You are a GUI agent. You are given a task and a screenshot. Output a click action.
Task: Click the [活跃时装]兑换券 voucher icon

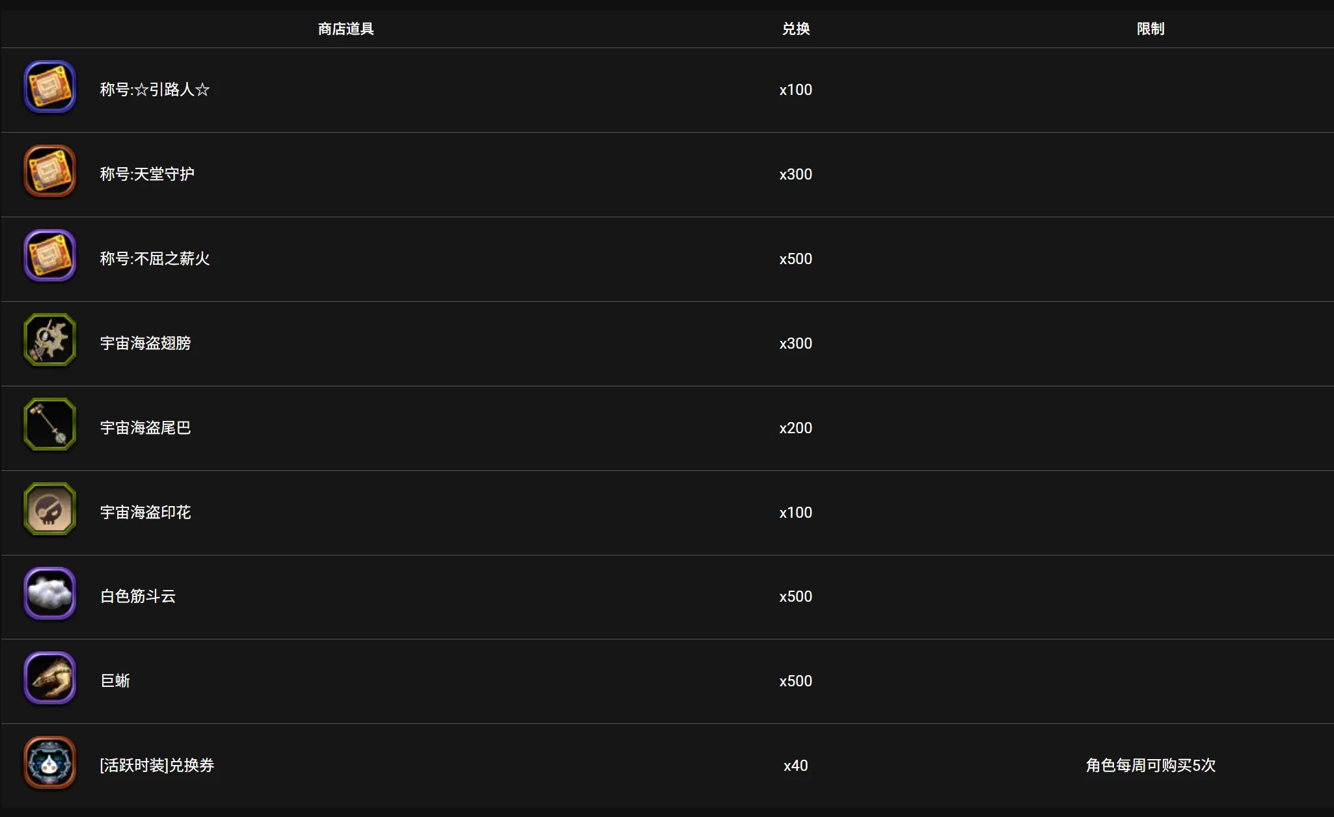coord(49,763)
